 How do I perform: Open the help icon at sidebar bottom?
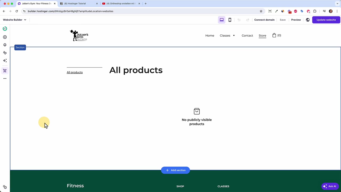click(x=5, y=187)
